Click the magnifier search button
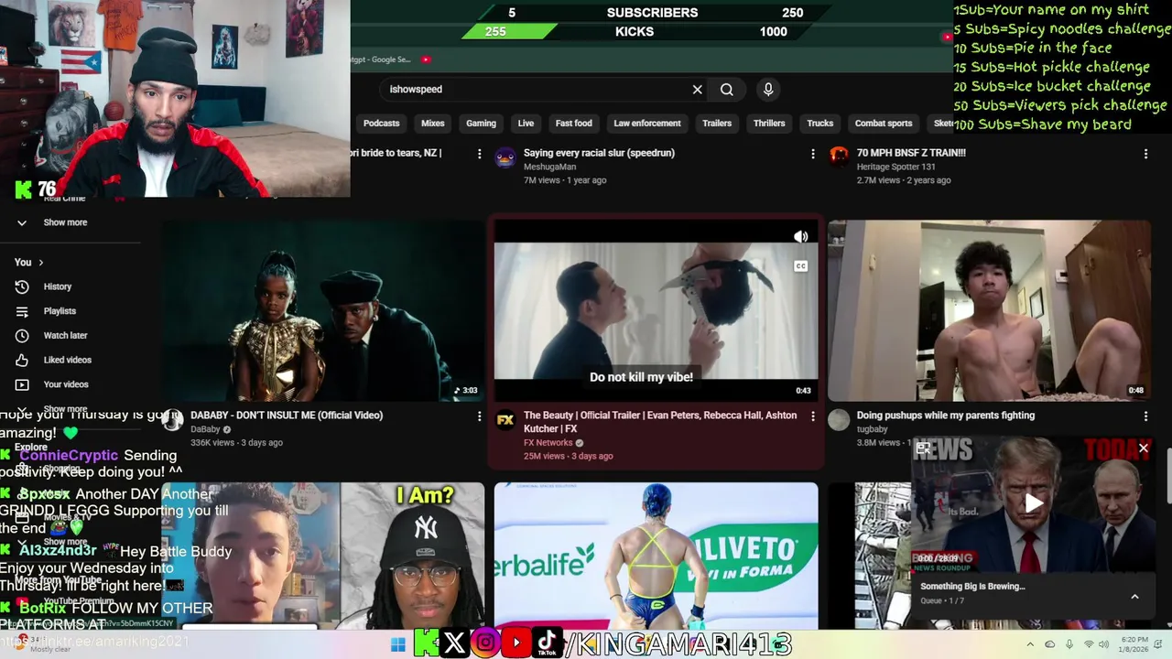 (727, 89)
